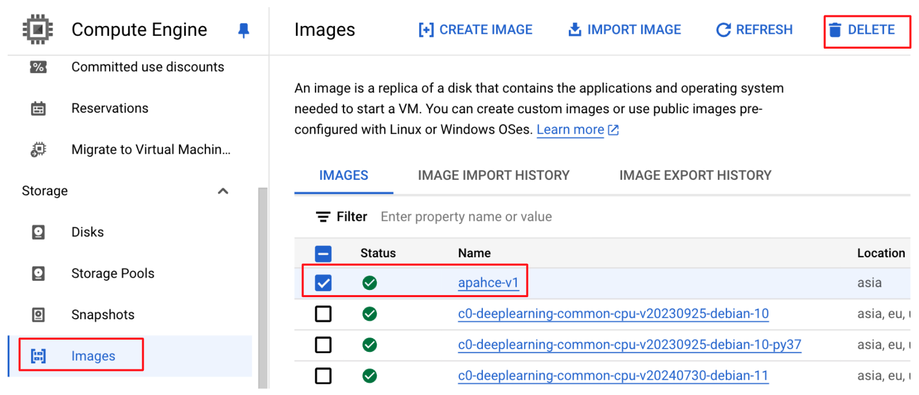Collapse the Storage section chevron
The image size is (919, 395).
(x=223, y=191)
